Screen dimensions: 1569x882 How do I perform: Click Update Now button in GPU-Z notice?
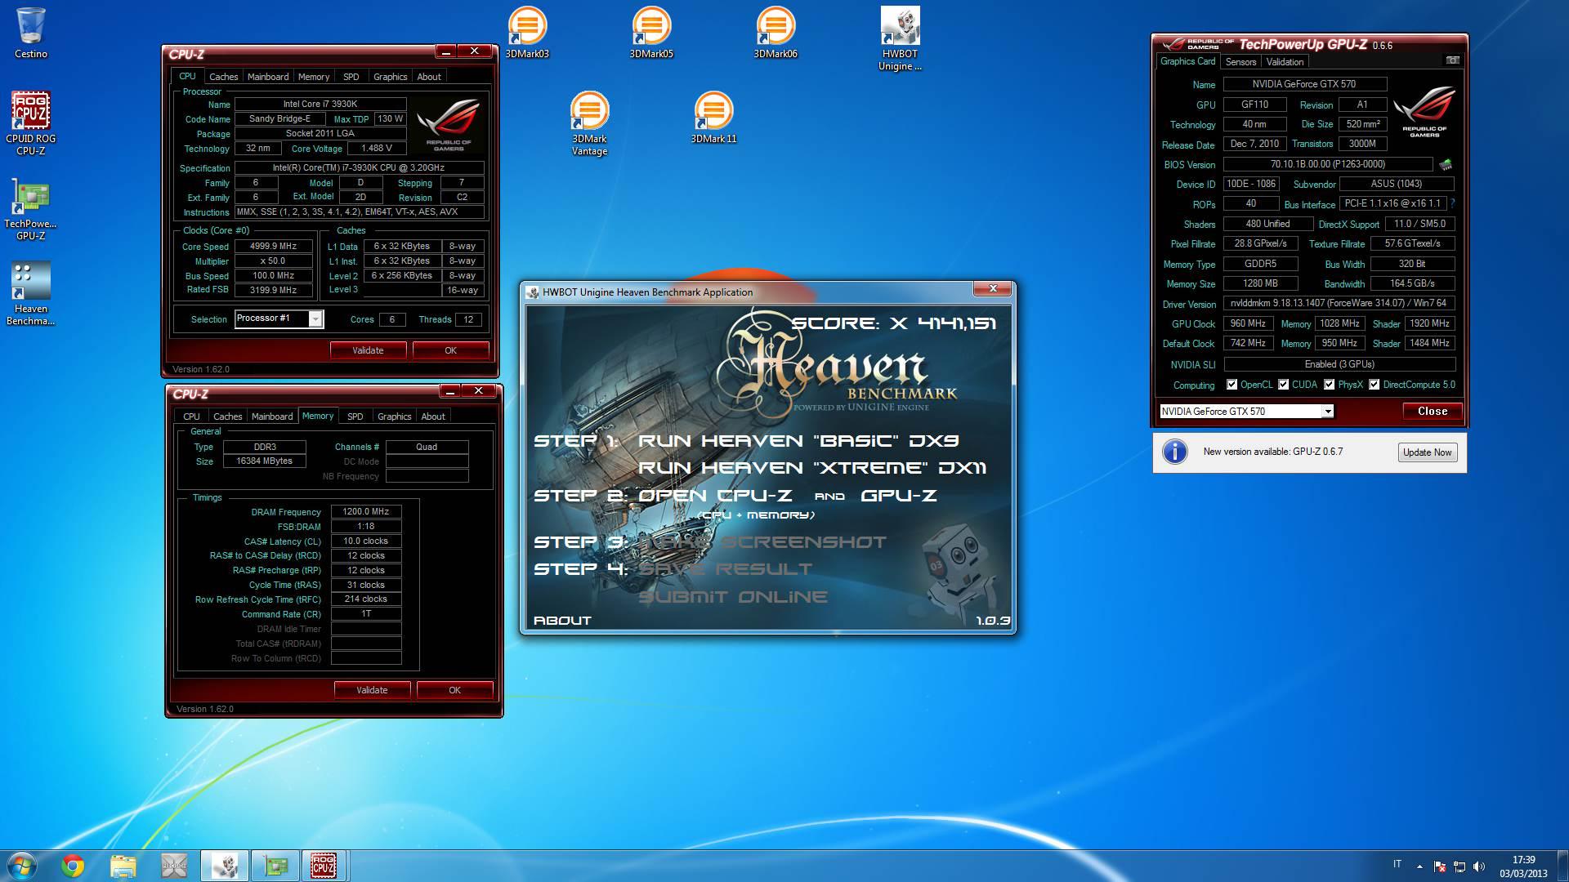tap(1427, 452)
